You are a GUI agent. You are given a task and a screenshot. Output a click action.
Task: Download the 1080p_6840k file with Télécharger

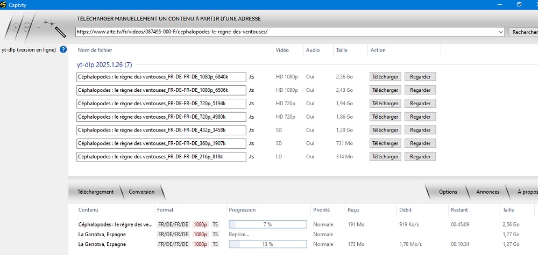coord(385,77)
